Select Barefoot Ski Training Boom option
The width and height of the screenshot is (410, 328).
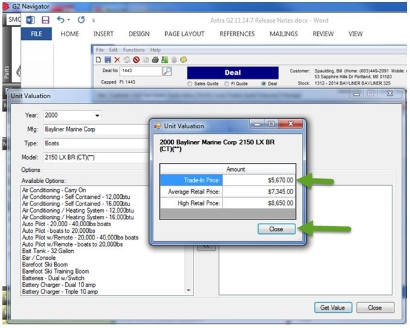pyautogui.click(x=55, y=271)
